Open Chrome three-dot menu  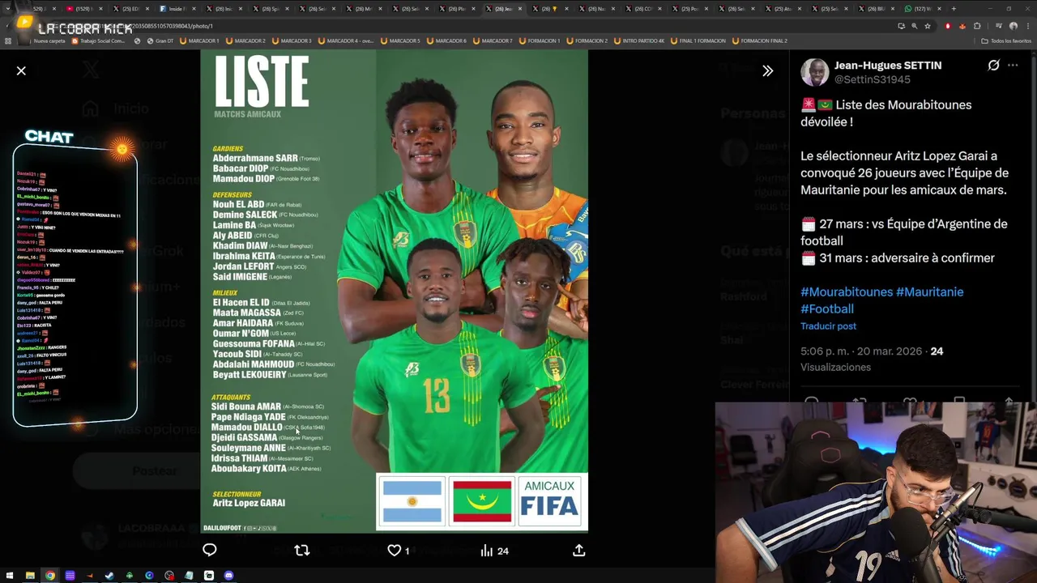coord(1027,26)
